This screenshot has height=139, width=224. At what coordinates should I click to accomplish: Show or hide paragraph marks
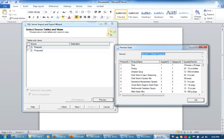[x=111, y=12]
